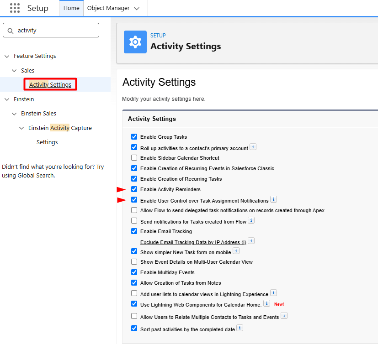Collapse the Einstein Sales tree node

14,114
